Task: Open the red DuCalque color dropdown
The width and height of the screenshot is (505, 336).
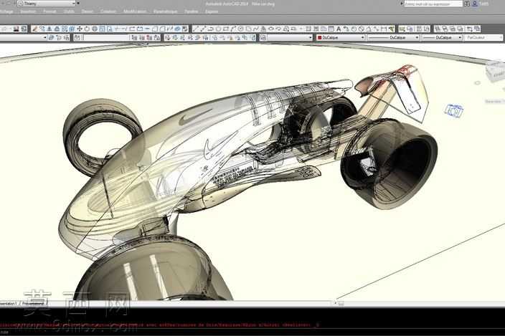Action: [341, 38]
